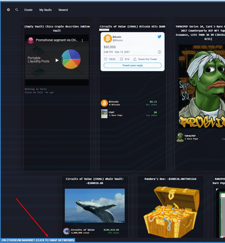This screenshot has width=225, height=243.
Task: Open the Bitcoin Hits $60k vault title
Action: coord(132,26)
